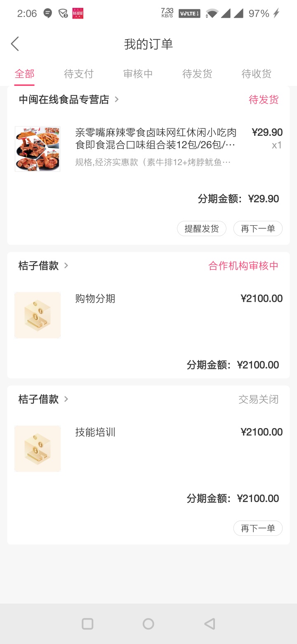This screenshot has width=297, height=644.
Task: Select the 待收货 tab
Action: pos(257,74)
